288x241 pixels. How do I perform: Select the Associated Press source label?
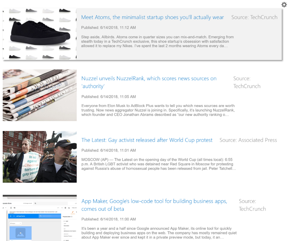(248, 140)
